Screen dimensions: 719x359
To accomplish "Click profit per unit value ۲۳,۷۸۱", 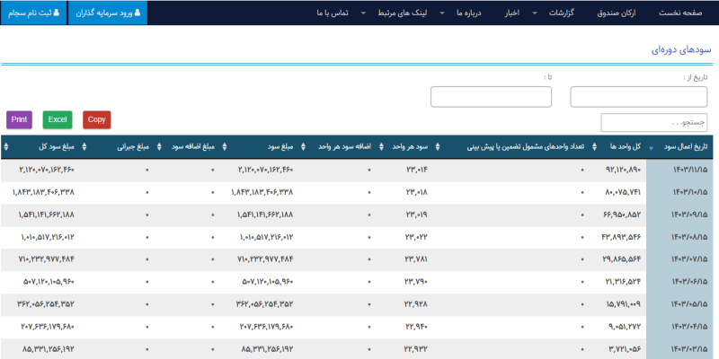I will 417,259.
